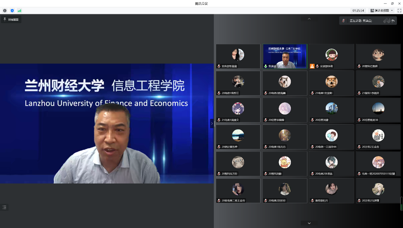Select avatar of 宣传部张盈盈
This screenshot has width=403, height=228.
tap(238, 55)
